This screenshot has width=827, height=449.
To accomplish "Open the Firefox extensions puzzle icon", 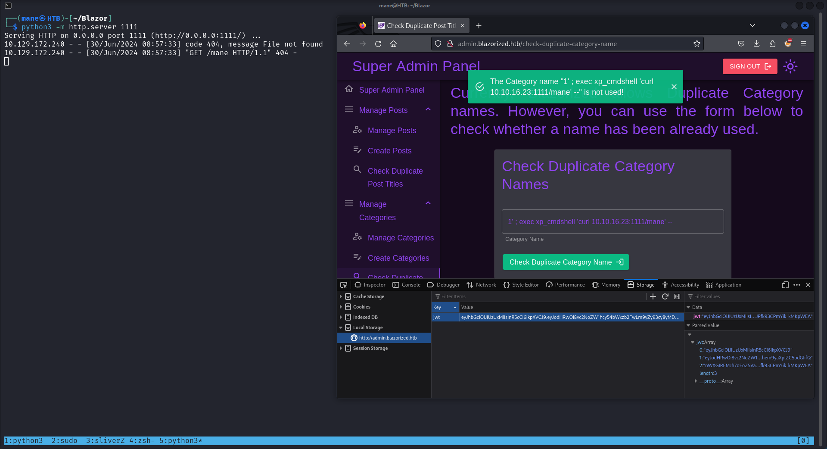I will [772, 44].
